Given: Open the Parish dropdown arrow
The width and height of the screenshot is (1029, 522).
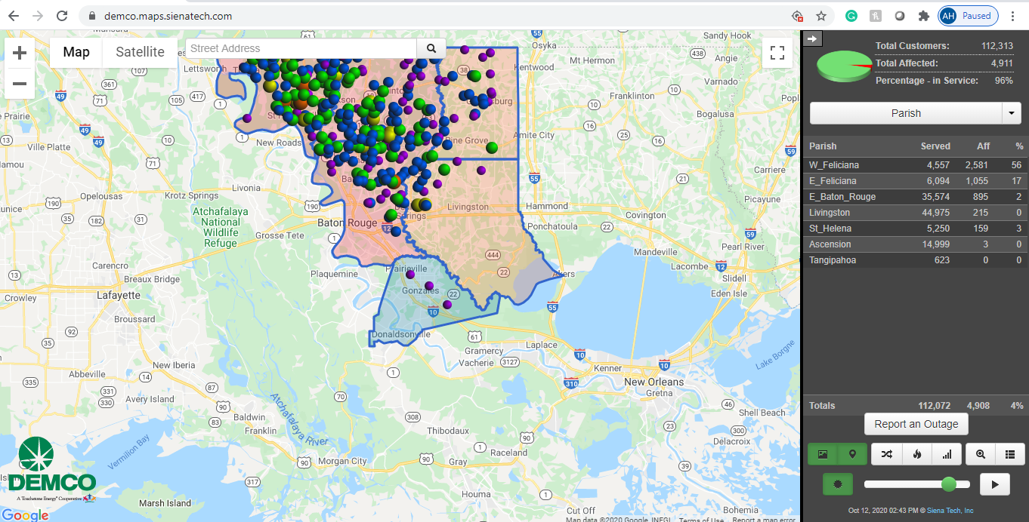Looking at the screenshot, I should pyautogui.click(x=1012, y=113).
